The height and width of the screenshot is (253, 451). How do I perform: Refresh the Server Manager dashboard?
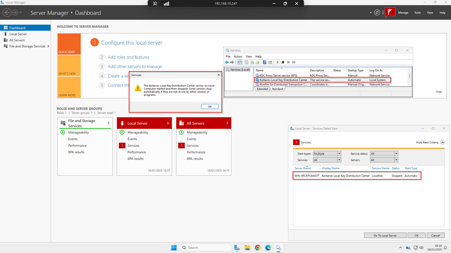377,13
